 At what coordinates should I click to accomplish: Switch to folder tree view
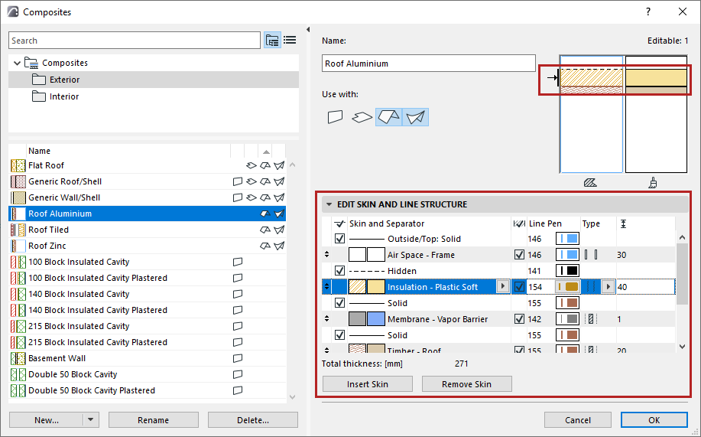click(x=272, y=41)
